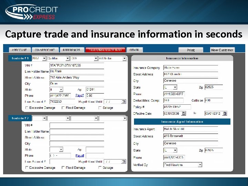The width and height of the screenshot is (248, 186).
Task: Open the References tab
Action: coord(72,50)
